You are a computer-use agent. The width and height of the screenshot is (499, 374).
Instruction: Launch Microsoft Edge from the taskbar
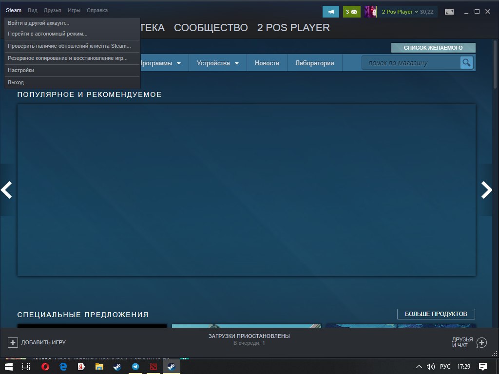63,367
